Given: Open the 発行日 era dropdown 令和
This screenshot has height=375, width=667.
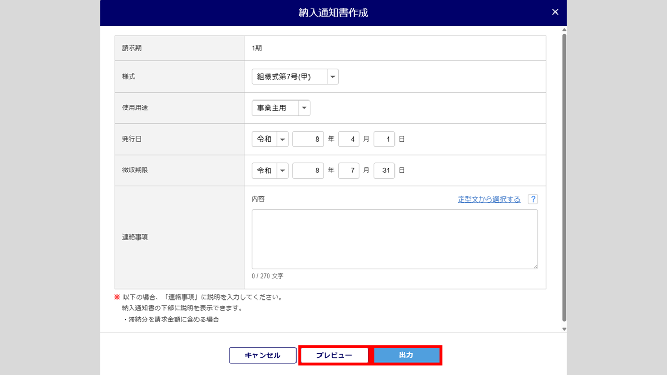Looking at the screenshot, I should pyautogui.click(x=270, y=139).
